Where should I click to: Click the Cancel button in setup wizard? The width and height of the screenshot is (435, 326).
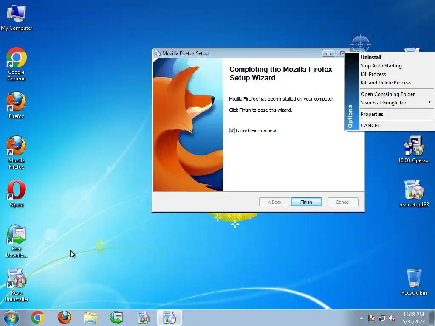coord(343,202)
